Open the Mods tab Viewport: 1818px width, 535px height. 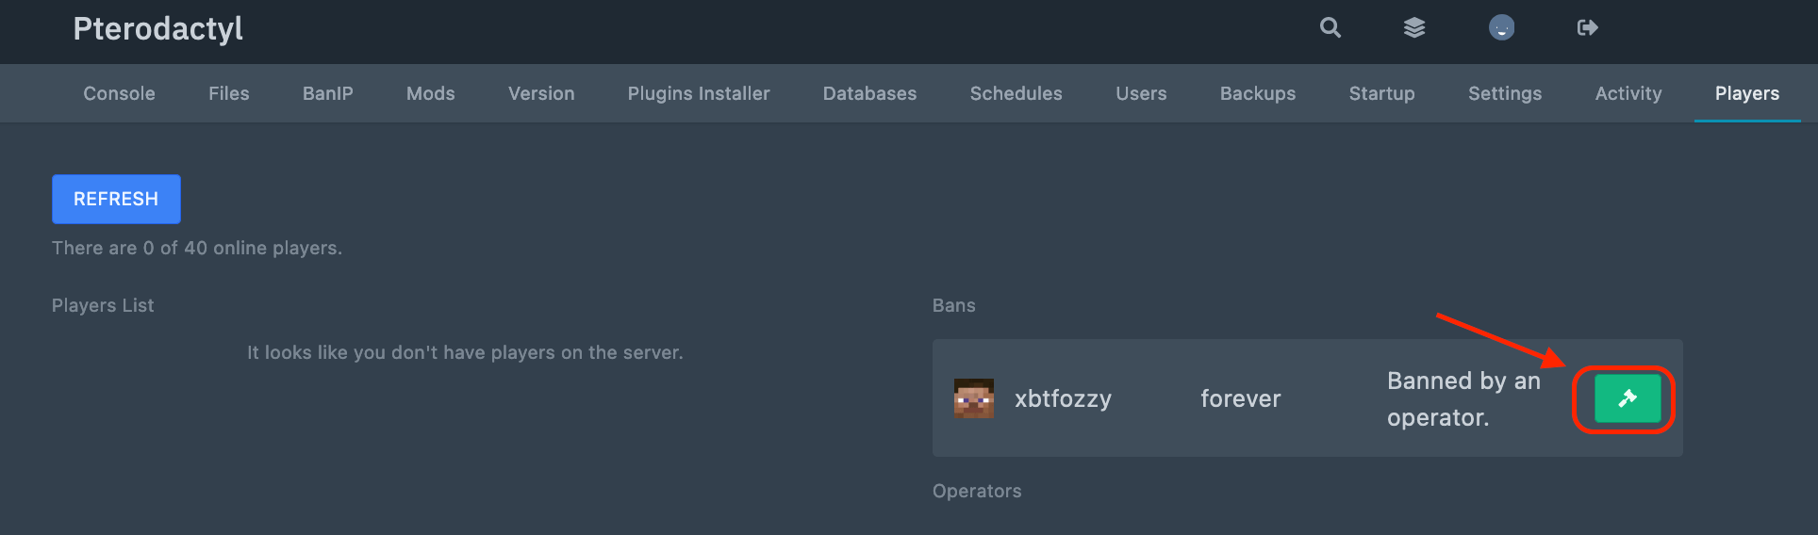coord(431,93)
